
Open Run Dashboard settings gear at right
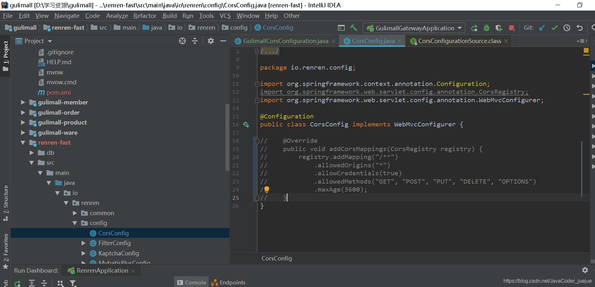pyautogui.click(x=585, y=270)
